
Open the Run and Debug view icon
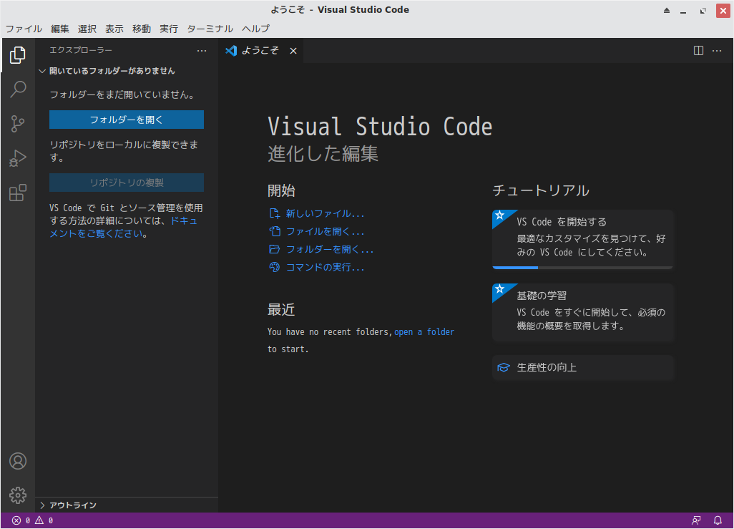click(x=18, y=158)
